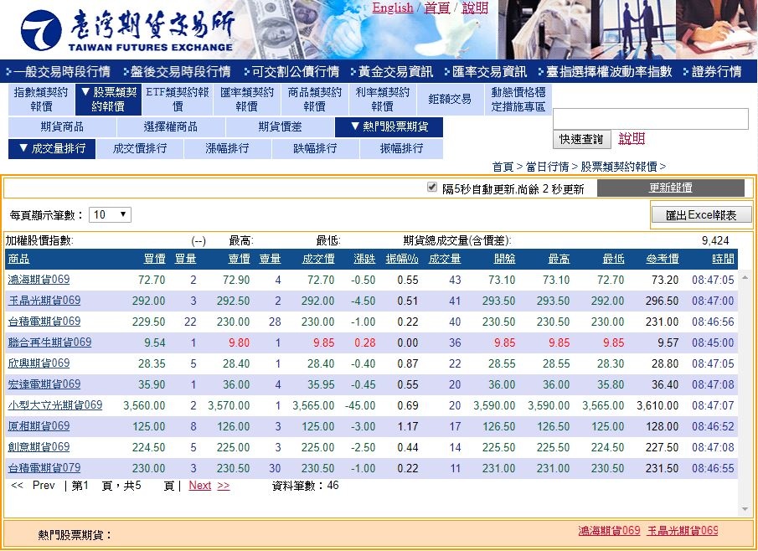Open 台積電期貨069 row link
Image resolution: width=758 pixels, height=551 pixels.
coord(44,321)
